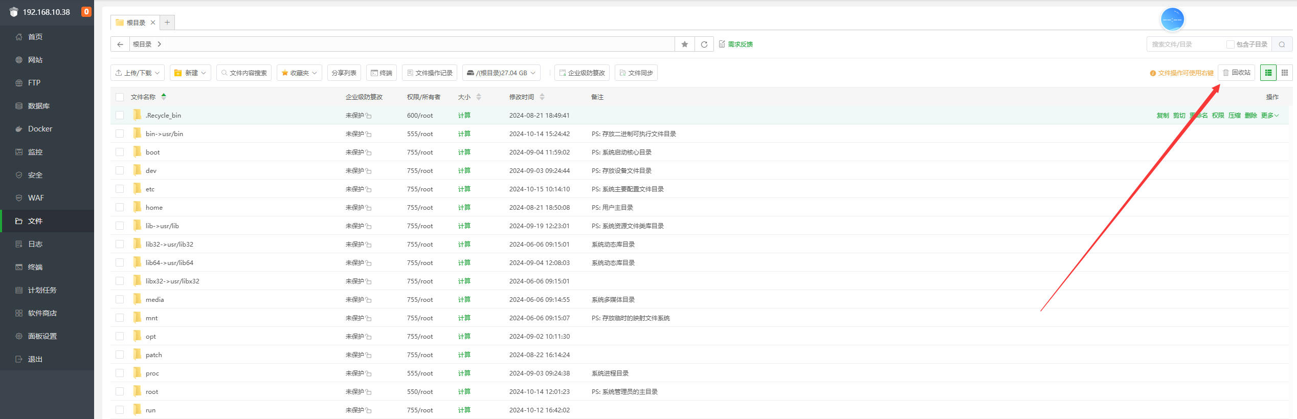
Task: Refresh the directory listing
Action: (x=704, y=45)
